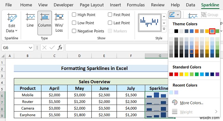Click the Weight lines icon
Image resolution: width=223 pixels, height=121 pixels.
click(x=175, y=112)
